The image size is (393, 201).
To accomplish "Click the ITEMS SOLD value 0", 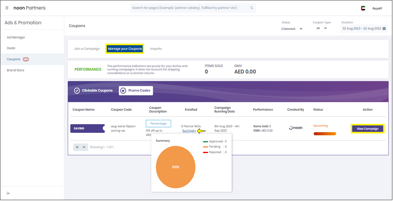I will [x=206, y=72].
